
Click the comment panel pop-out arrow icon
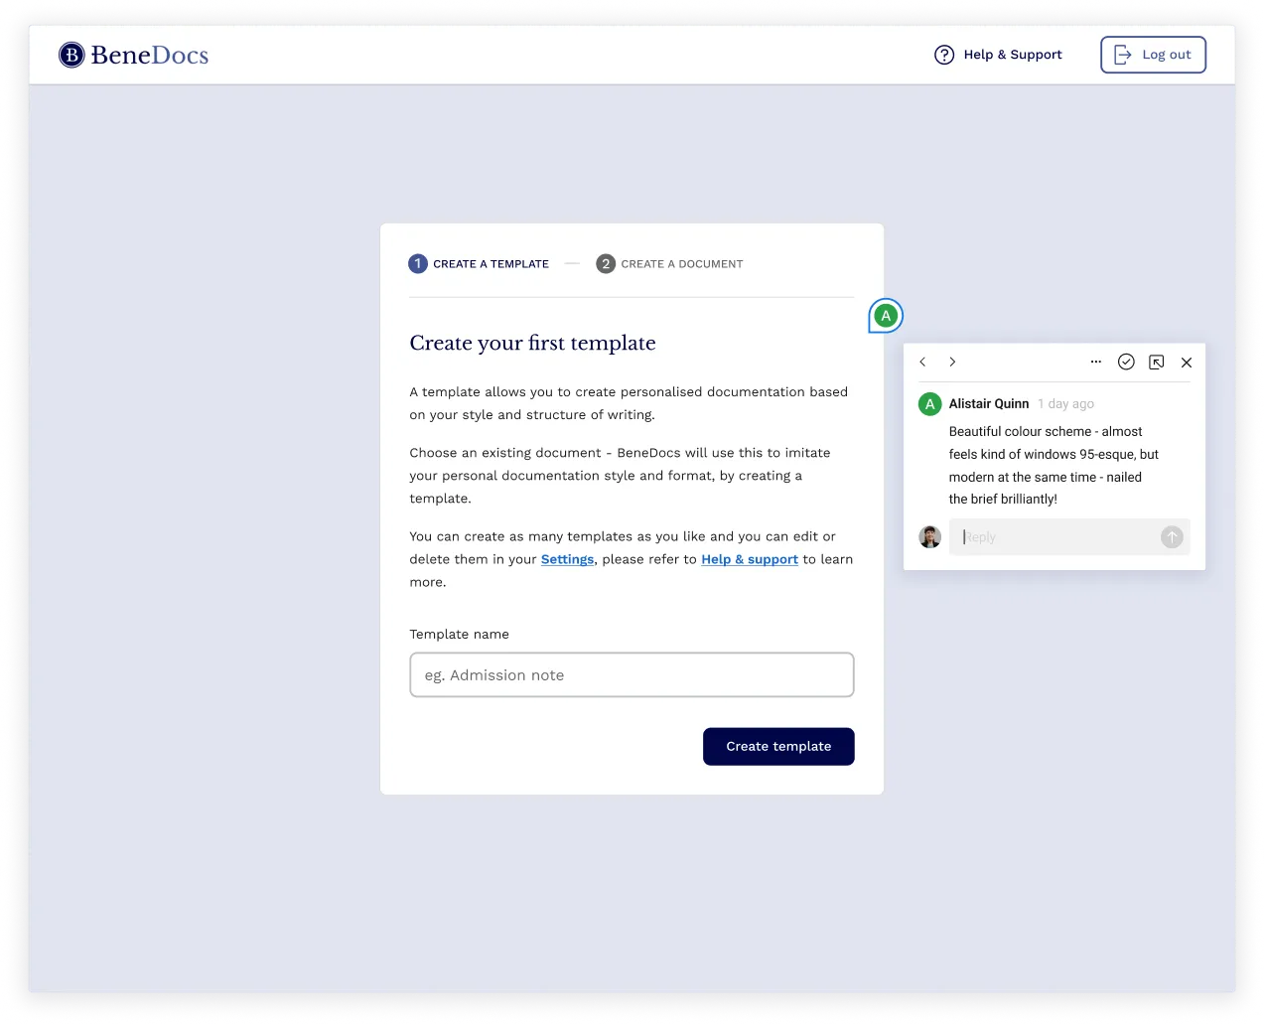pyautogui.click(x=1156, y=362)
